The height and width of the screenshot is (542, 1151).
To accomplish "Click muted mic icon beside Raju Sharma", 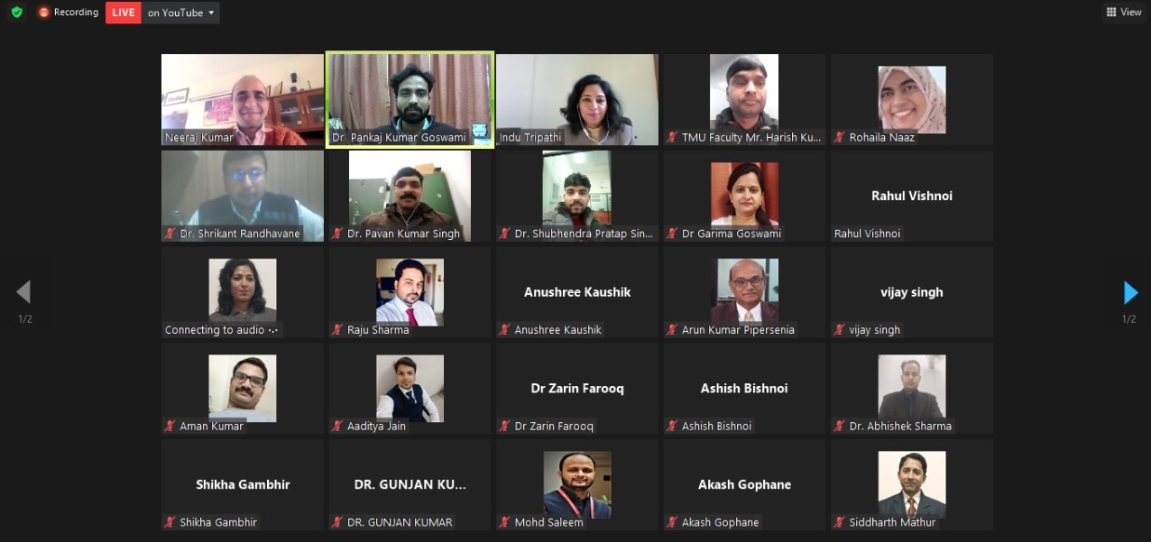I will [337, 330].
